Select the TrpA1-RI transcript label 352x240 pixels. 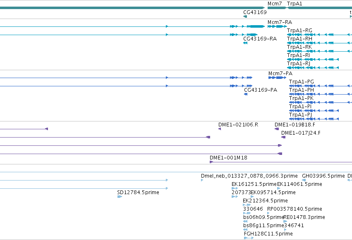click(298, 55)
